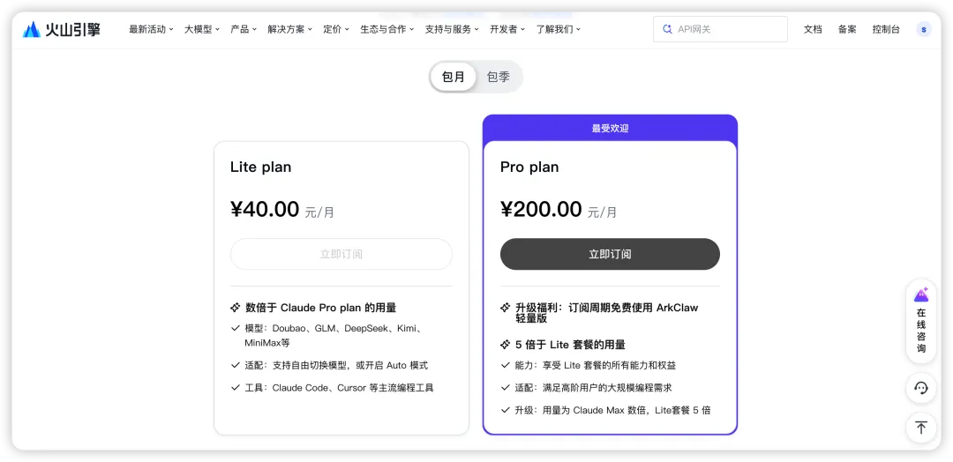The width and height of the screenshot is (953, 462).
Task: Click 适配：满足高阶用户 feature line
Action: click(x=593, y=387)
